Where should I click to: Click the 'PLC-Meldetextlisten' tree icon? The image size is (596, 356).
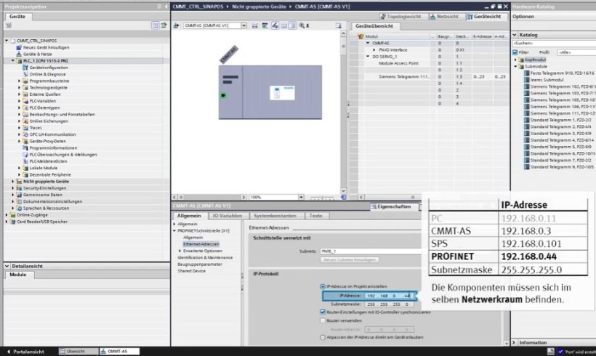pos(25,161)
